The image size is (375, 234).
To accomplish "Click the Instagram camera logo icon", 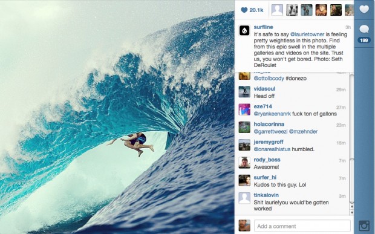I will [364, 226].
